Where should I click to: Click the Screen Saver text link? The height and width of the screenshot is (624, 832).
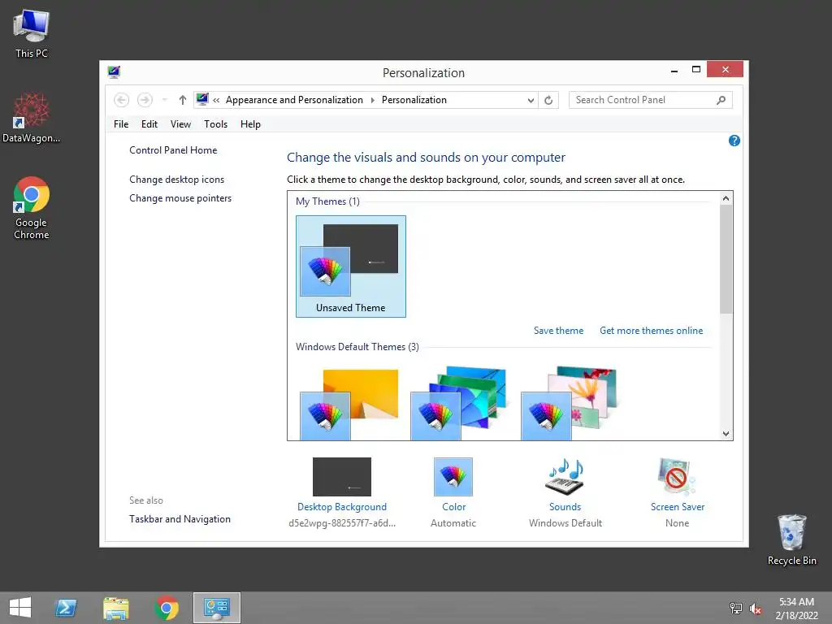point(678,507)
